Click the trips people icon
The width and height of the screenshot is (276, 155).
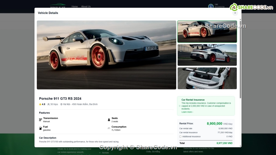pyautogui.click(x=49, y=104)
